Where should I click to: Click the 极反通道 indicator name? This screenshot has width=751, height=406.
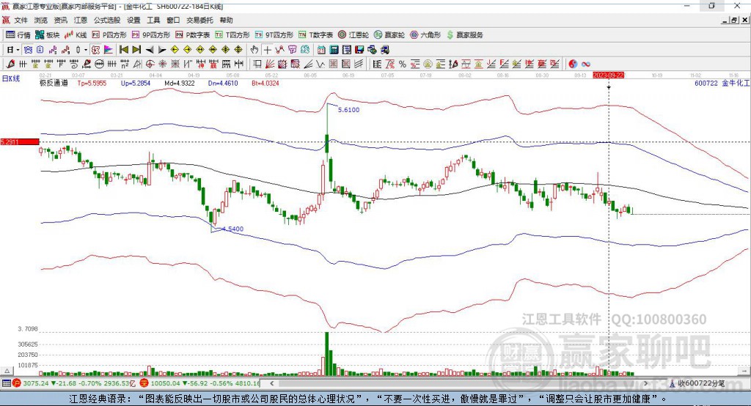54,83
